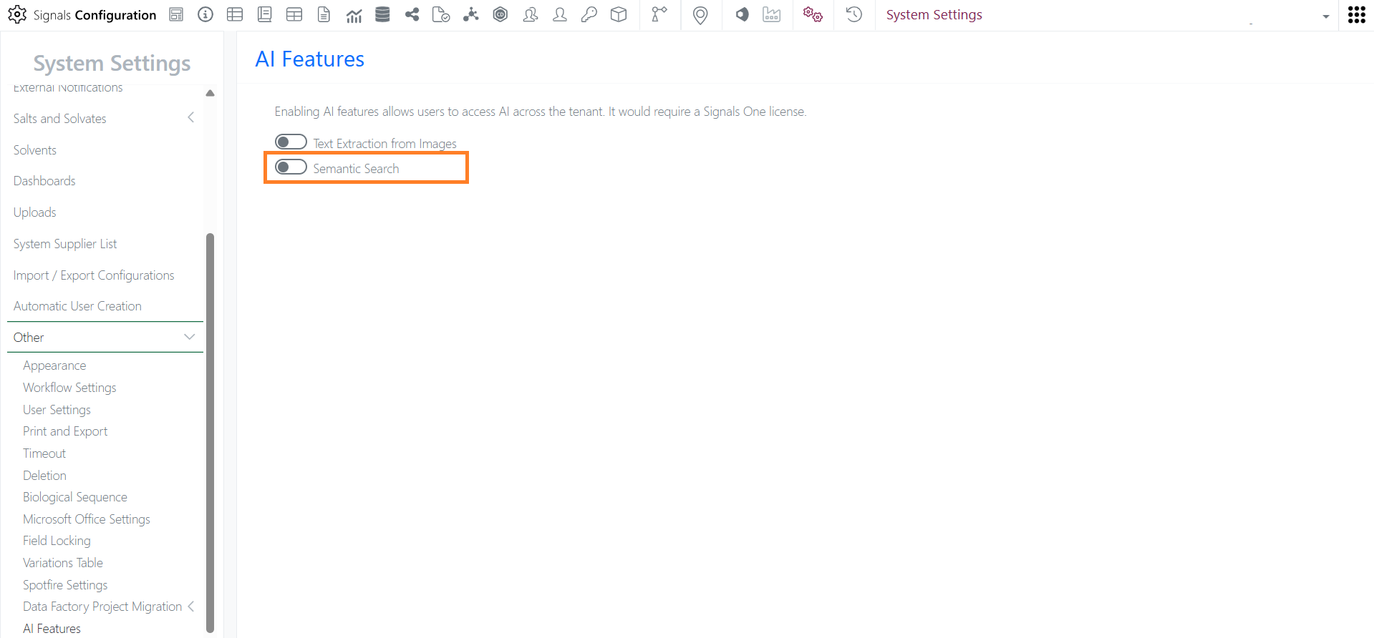Open the circled info icon

click(205, 14)
